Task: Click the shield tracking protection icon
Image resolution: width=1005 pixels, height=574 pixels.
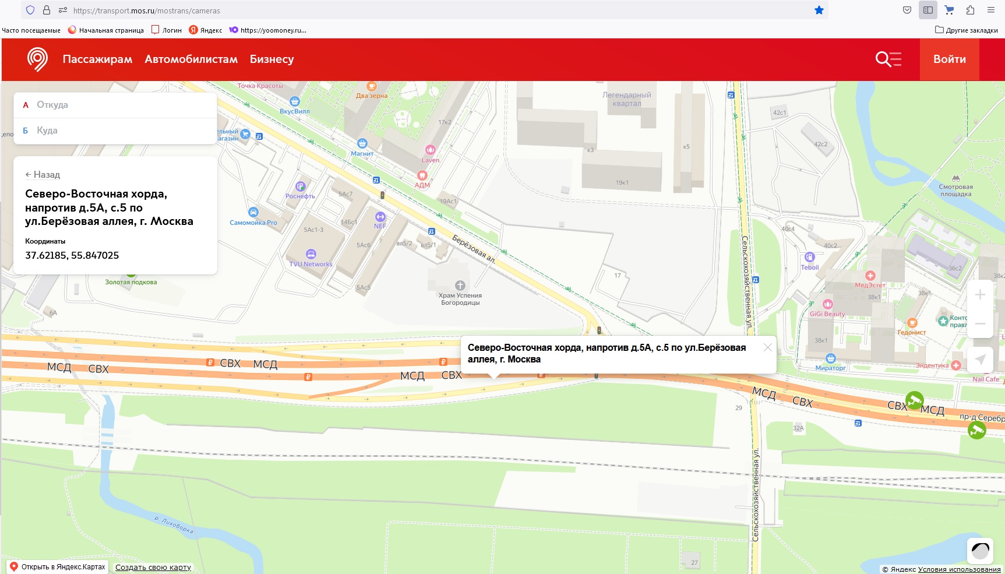Action: tap(30, 10)
